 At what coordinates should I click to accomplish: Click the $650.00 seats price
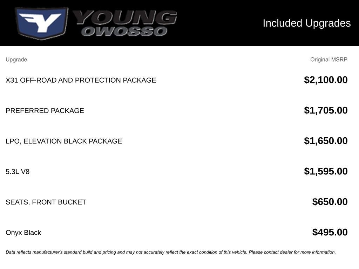pyautogui.click(x=330, y=202)
